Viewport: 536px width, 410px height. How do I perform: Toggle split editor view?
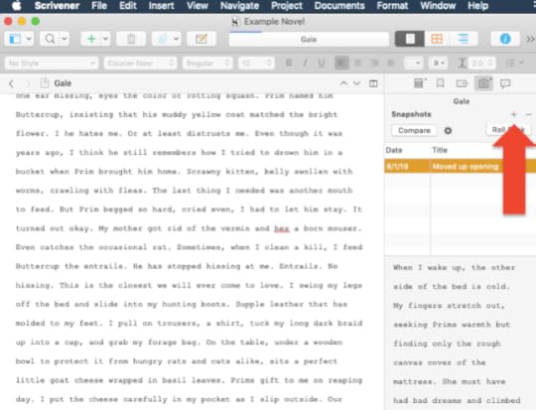click(373, 83)
